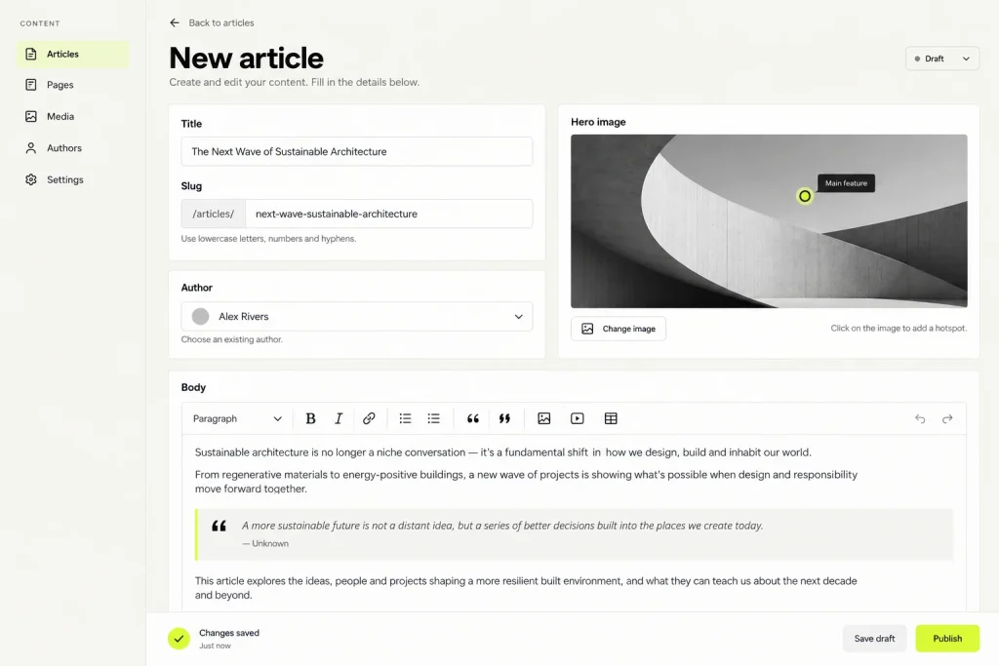This screenshot has height=666, width=999.
Task: Click the /articles/ slug prefix
Action: pyautogui.click(x=214, y=214)
